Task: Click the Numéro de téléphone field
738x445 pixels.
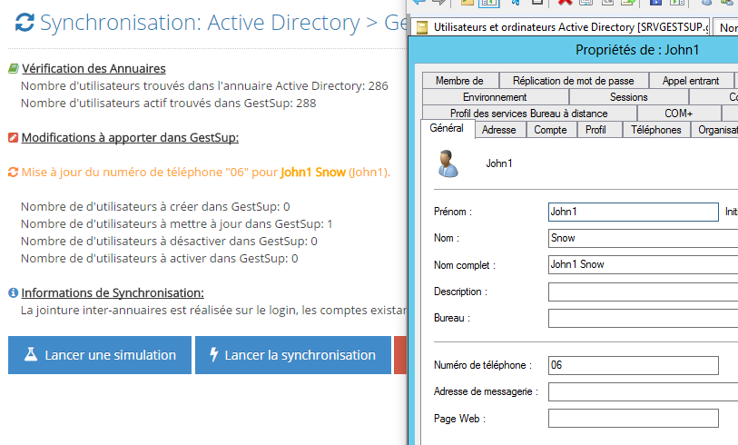Action: (x=634, y=365)
